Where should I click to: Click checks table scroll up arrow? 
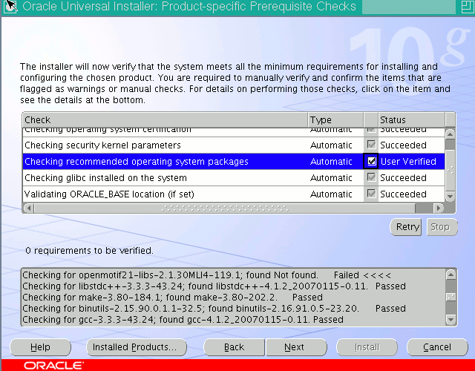tap(451, 134)
